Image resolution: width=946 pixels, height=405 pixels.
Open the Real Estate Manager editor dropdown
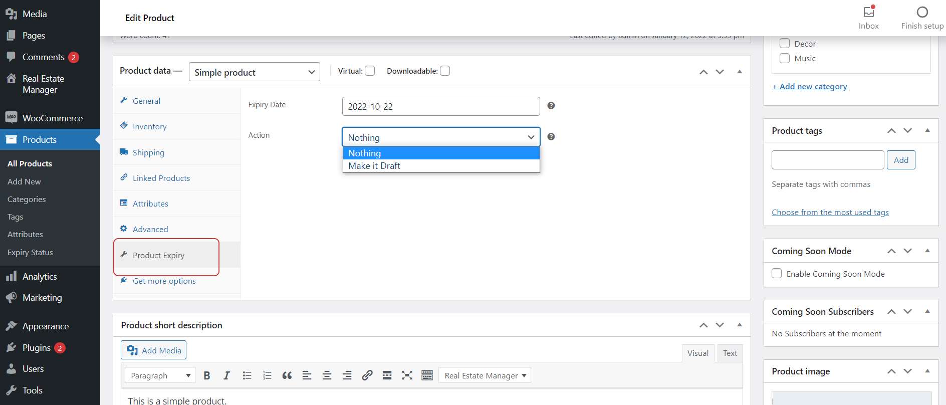point(485,375)
